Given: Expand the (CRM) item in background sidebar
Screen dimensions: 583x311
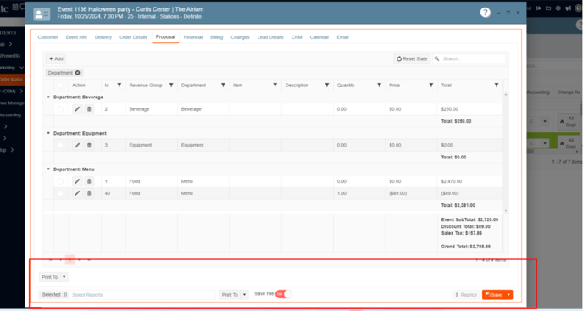Looking at the screenshot, I should 21,92.
